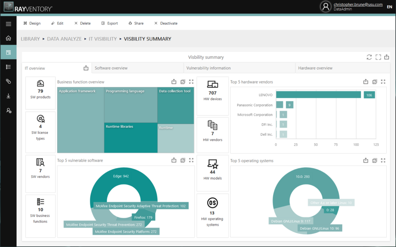Viewport: 396px width, 247px height.
Task: Toggle selection icon on Top 5 vulnerable software
Action: (x=183, y=160)
